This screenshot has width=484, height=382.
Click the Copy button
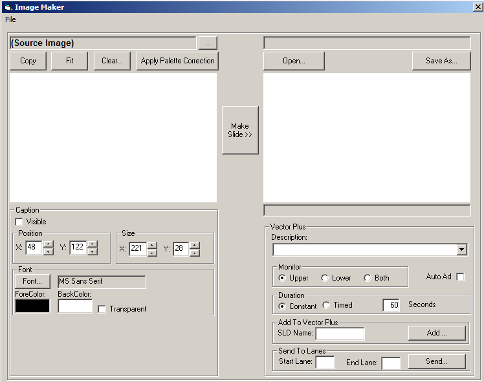pos(28,61)
